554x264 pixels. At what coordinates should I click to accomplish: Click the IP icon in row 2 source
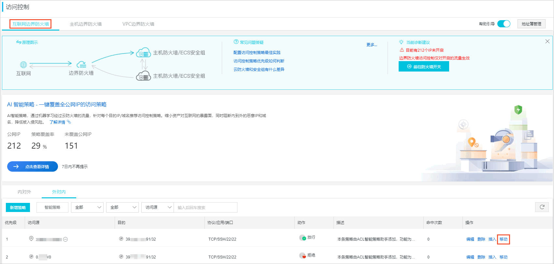pyautogui.click(x=31, y=257)
